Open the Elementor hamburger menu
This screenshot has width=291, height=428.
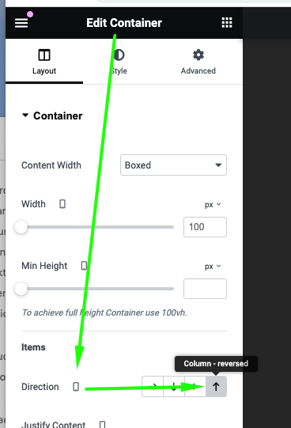click(21, 23)
